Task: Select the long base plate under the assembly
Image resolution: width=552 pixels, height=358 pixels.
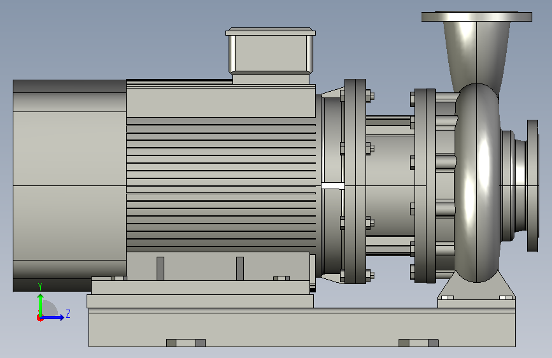Action: tap(302, 327)
